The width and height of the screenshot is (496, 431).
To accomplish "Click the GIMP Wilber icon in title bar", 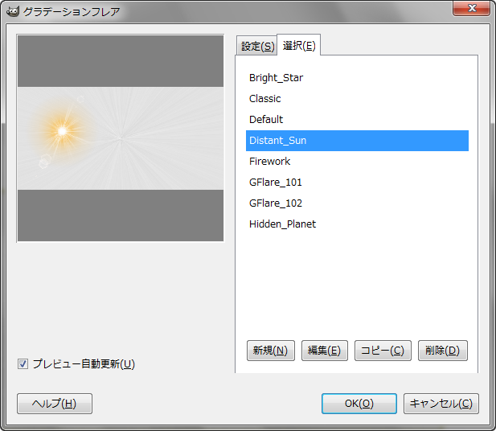I will click(x=13, y=12).
